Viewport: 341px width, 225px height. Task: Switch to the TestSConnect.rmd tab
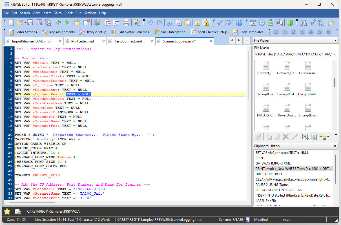[130, 41]
